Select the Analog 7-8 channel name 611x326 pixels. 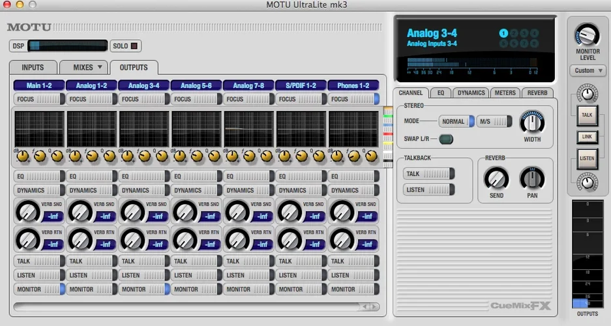[x=248, y=85]
